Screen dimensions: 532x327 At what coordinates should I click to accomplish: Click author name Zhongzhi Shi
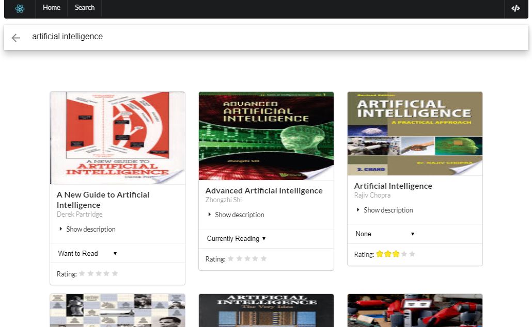224,200
